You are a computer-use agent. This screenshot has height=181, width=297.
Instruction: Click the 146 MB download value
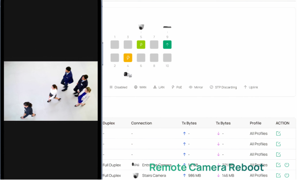[x=228, y=176]
